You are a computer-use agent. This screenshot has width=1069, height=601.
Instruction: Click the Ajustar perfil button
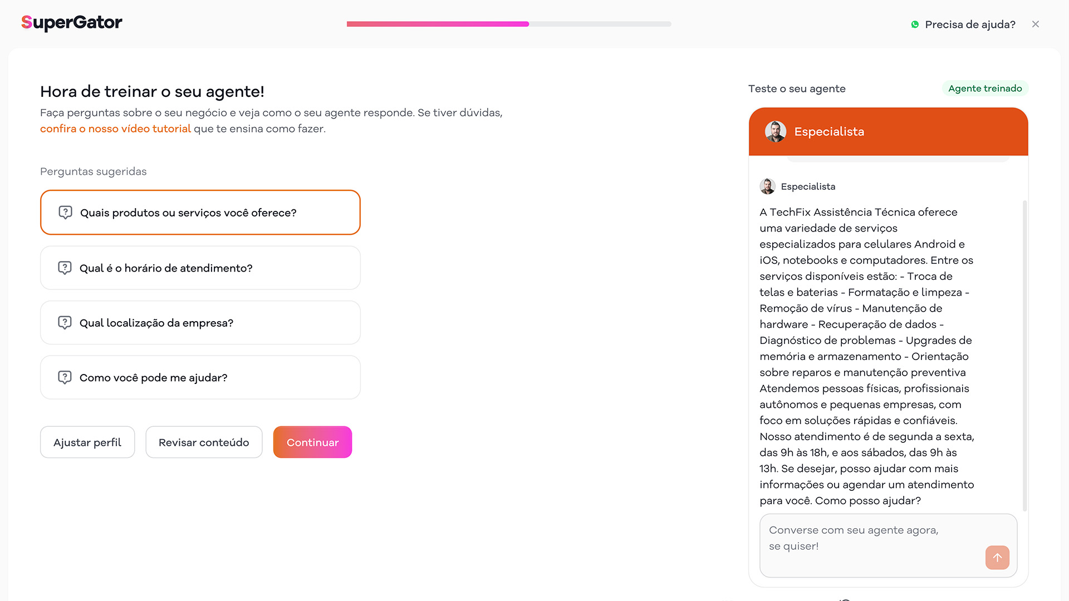87,442
